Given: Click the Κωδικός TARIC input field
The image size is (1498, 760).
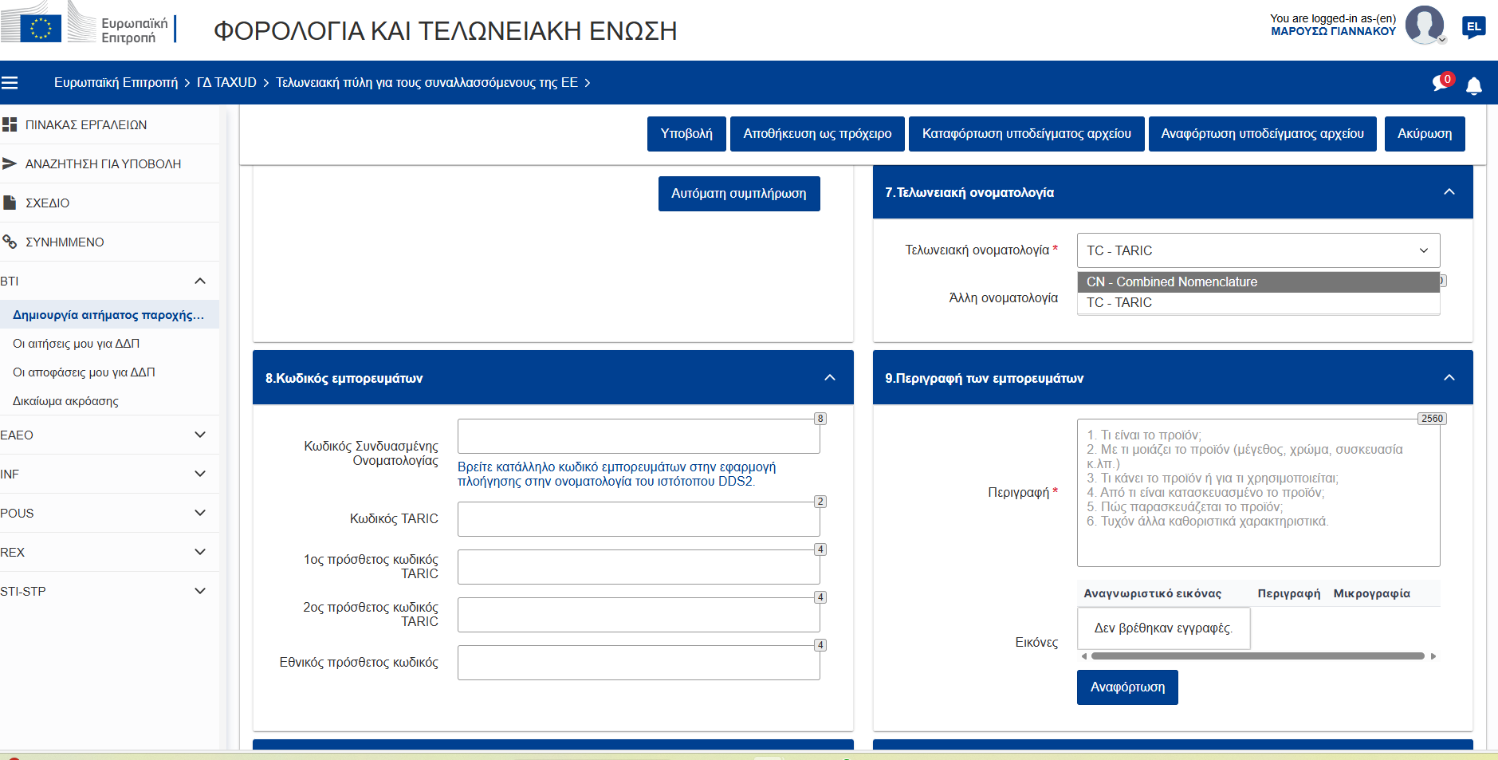Looking at the screenshot, I should tap(638, 520).
